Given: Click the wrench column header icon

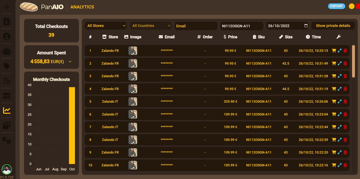Looking at the screenshot, I should [339, 37].
